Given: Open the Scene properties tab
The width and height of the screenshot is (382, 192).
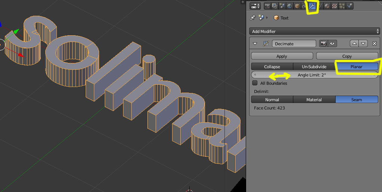Looking at the screenshot, I should tap(282, 6).
